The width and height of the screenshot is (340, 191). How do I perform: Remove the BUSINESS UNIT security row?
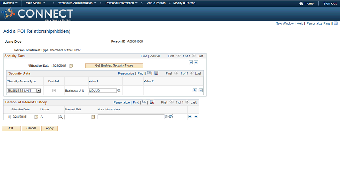click(201, 90)
